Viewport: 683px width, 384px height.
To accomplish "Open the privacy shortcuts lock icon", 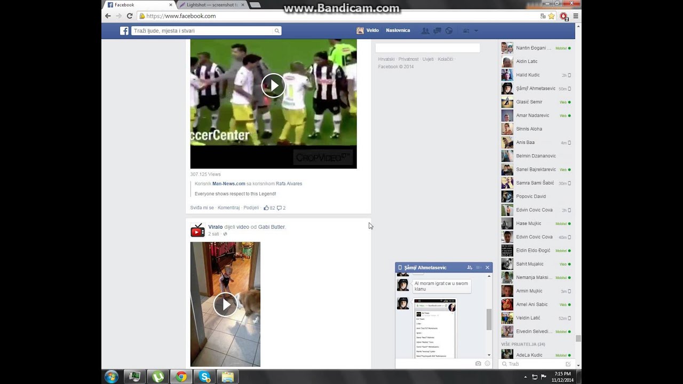I will pos(466,31).
